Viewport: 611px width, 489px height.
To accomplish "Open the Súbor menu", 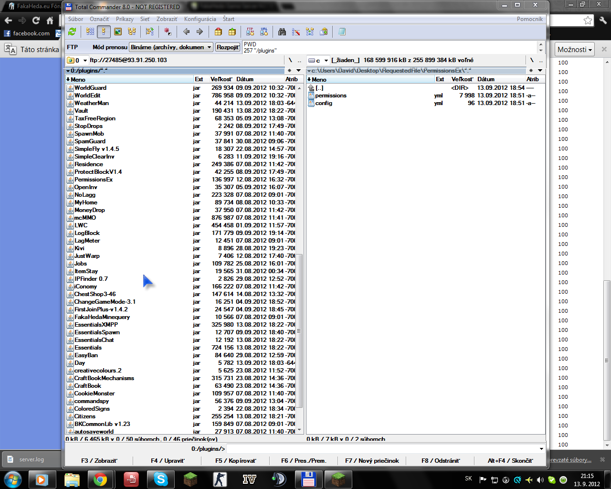I will click(75, 19).
